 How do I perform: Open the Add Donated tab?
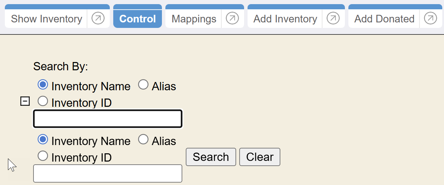[x=384, y=19]
